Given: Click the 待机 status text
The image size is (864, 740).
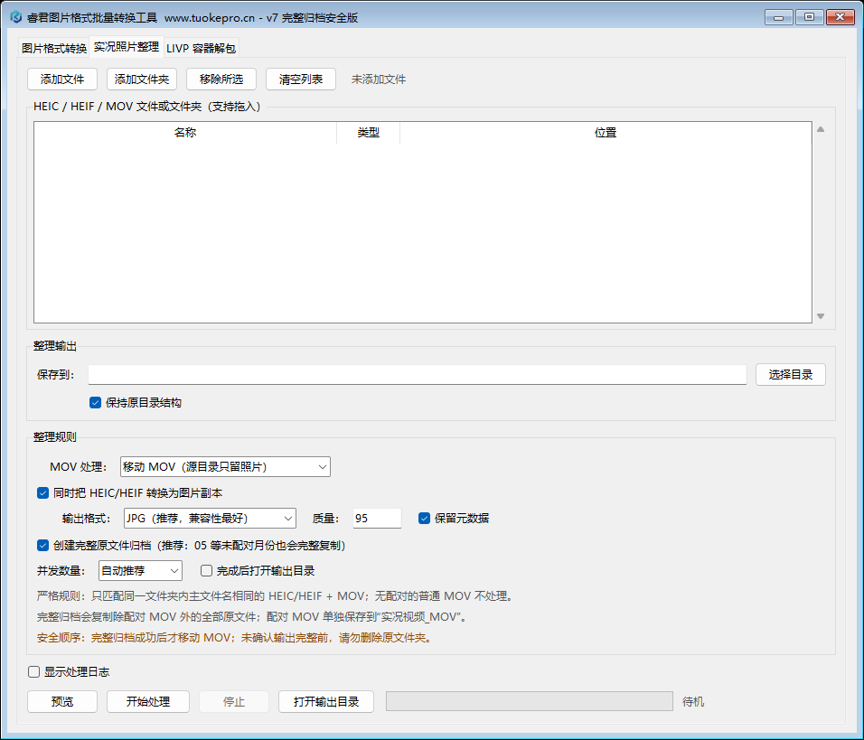Looking at the screenshot, I should point(693,702).
